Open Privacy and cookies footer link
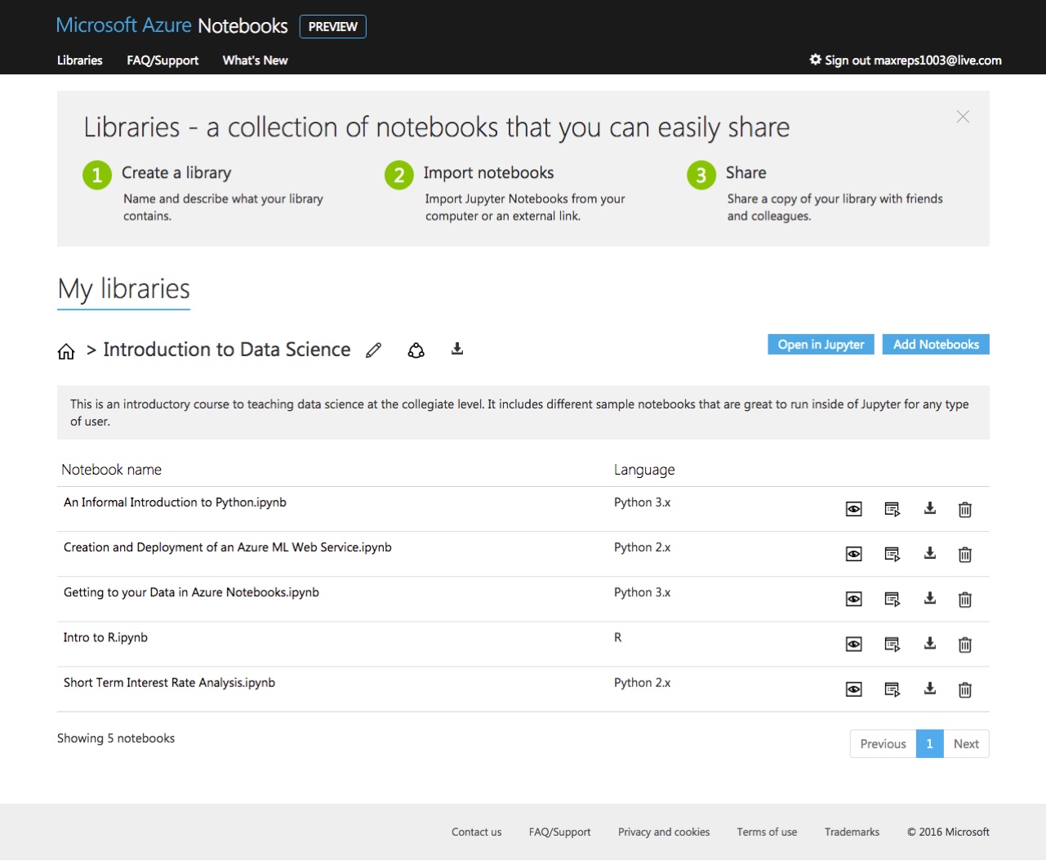1046x861 pixels. 664,832
